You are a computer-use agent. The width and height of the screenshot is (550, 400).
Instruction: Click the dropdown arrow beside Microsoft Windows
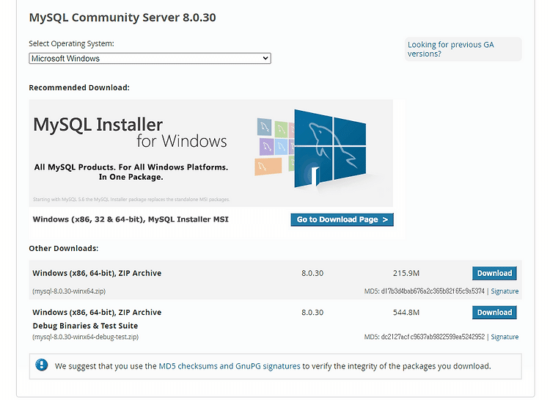click(265, 58)
